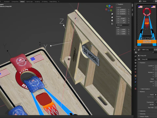Open the UV Editing workspace tab
This screenshot has width=157, height=118.
tap(44, 2)
